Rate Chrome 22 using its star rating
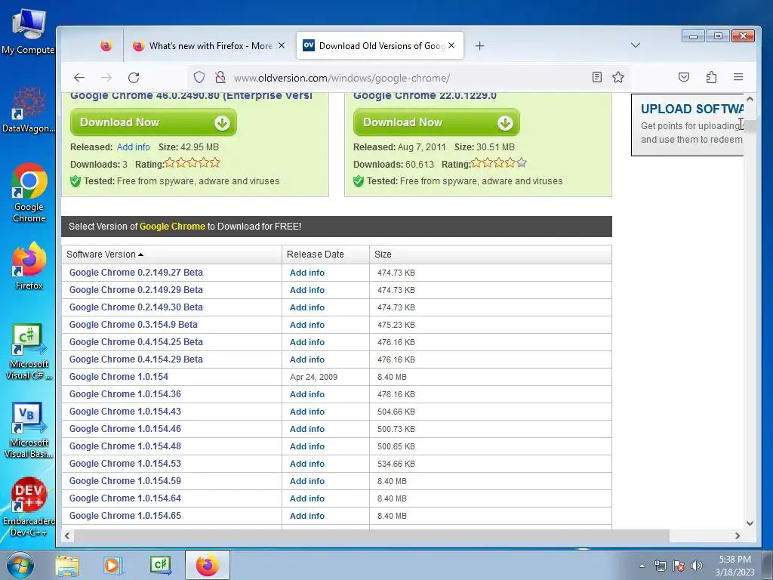 (x=499, y=163)
